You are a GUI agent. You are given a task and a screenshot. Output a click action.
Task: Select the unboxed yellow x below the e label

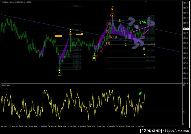coord(144,54)
